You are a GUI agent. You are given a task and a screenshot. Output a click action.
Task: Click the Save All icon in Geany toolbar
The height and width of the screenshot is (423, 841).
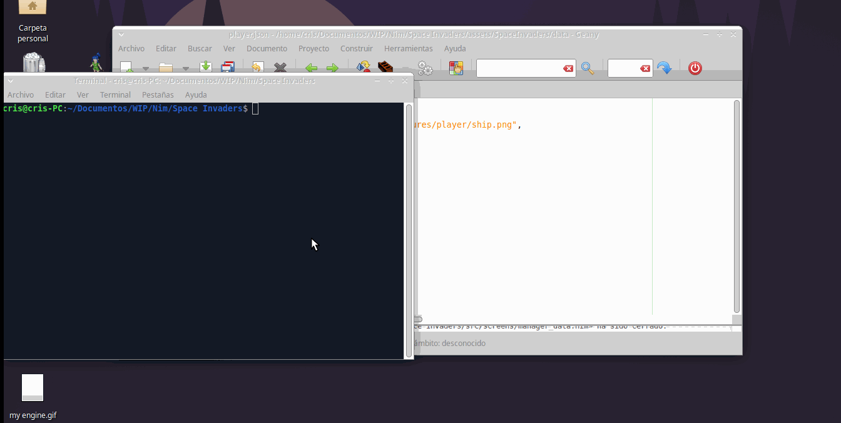coord(228,67)
